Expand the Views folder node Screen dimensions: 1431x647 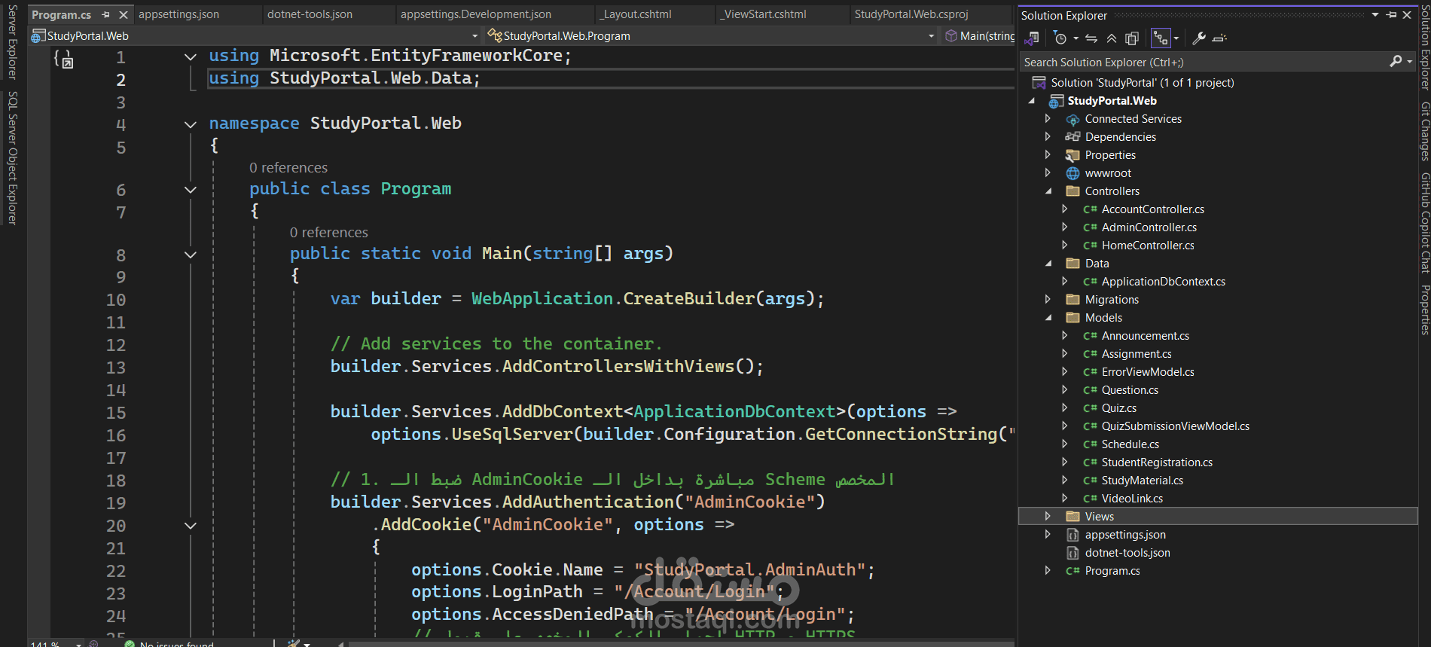1048,516
